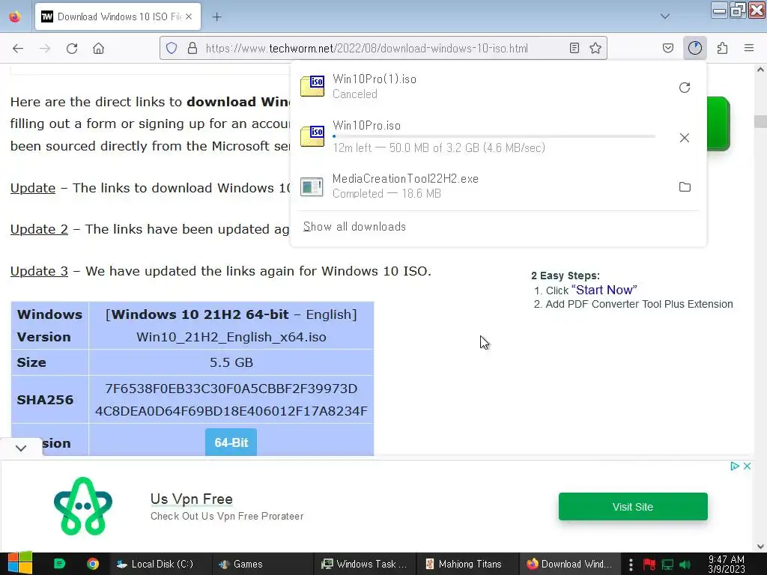Click the Firefox back arrow button
Screen dimensions: 767x575
pyautogui.click(x=18, y=48)
